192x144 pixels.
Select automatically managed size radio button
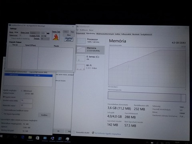(3, 110)
